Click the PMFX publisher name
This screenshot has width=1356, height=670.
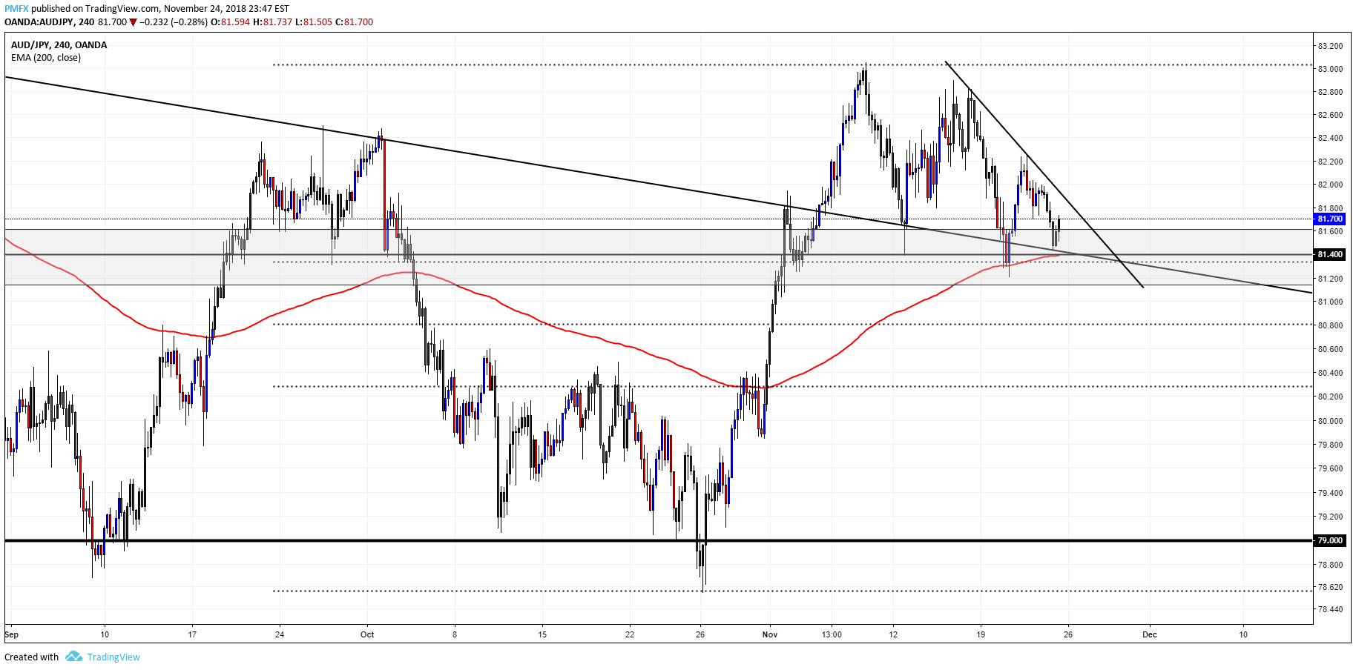(16, 9)
